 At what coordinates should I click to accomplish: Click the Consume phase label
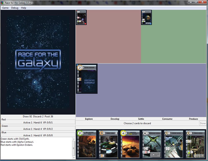(x=167, y=119)
